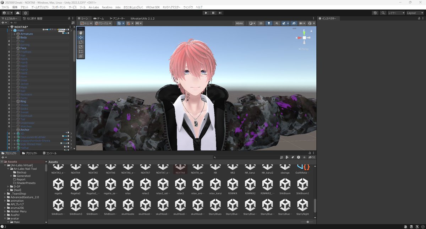Toggle scene audio mute button
The height and width of the screenshot is (229, 426).
pyautogui.click(x=277, y=23)
